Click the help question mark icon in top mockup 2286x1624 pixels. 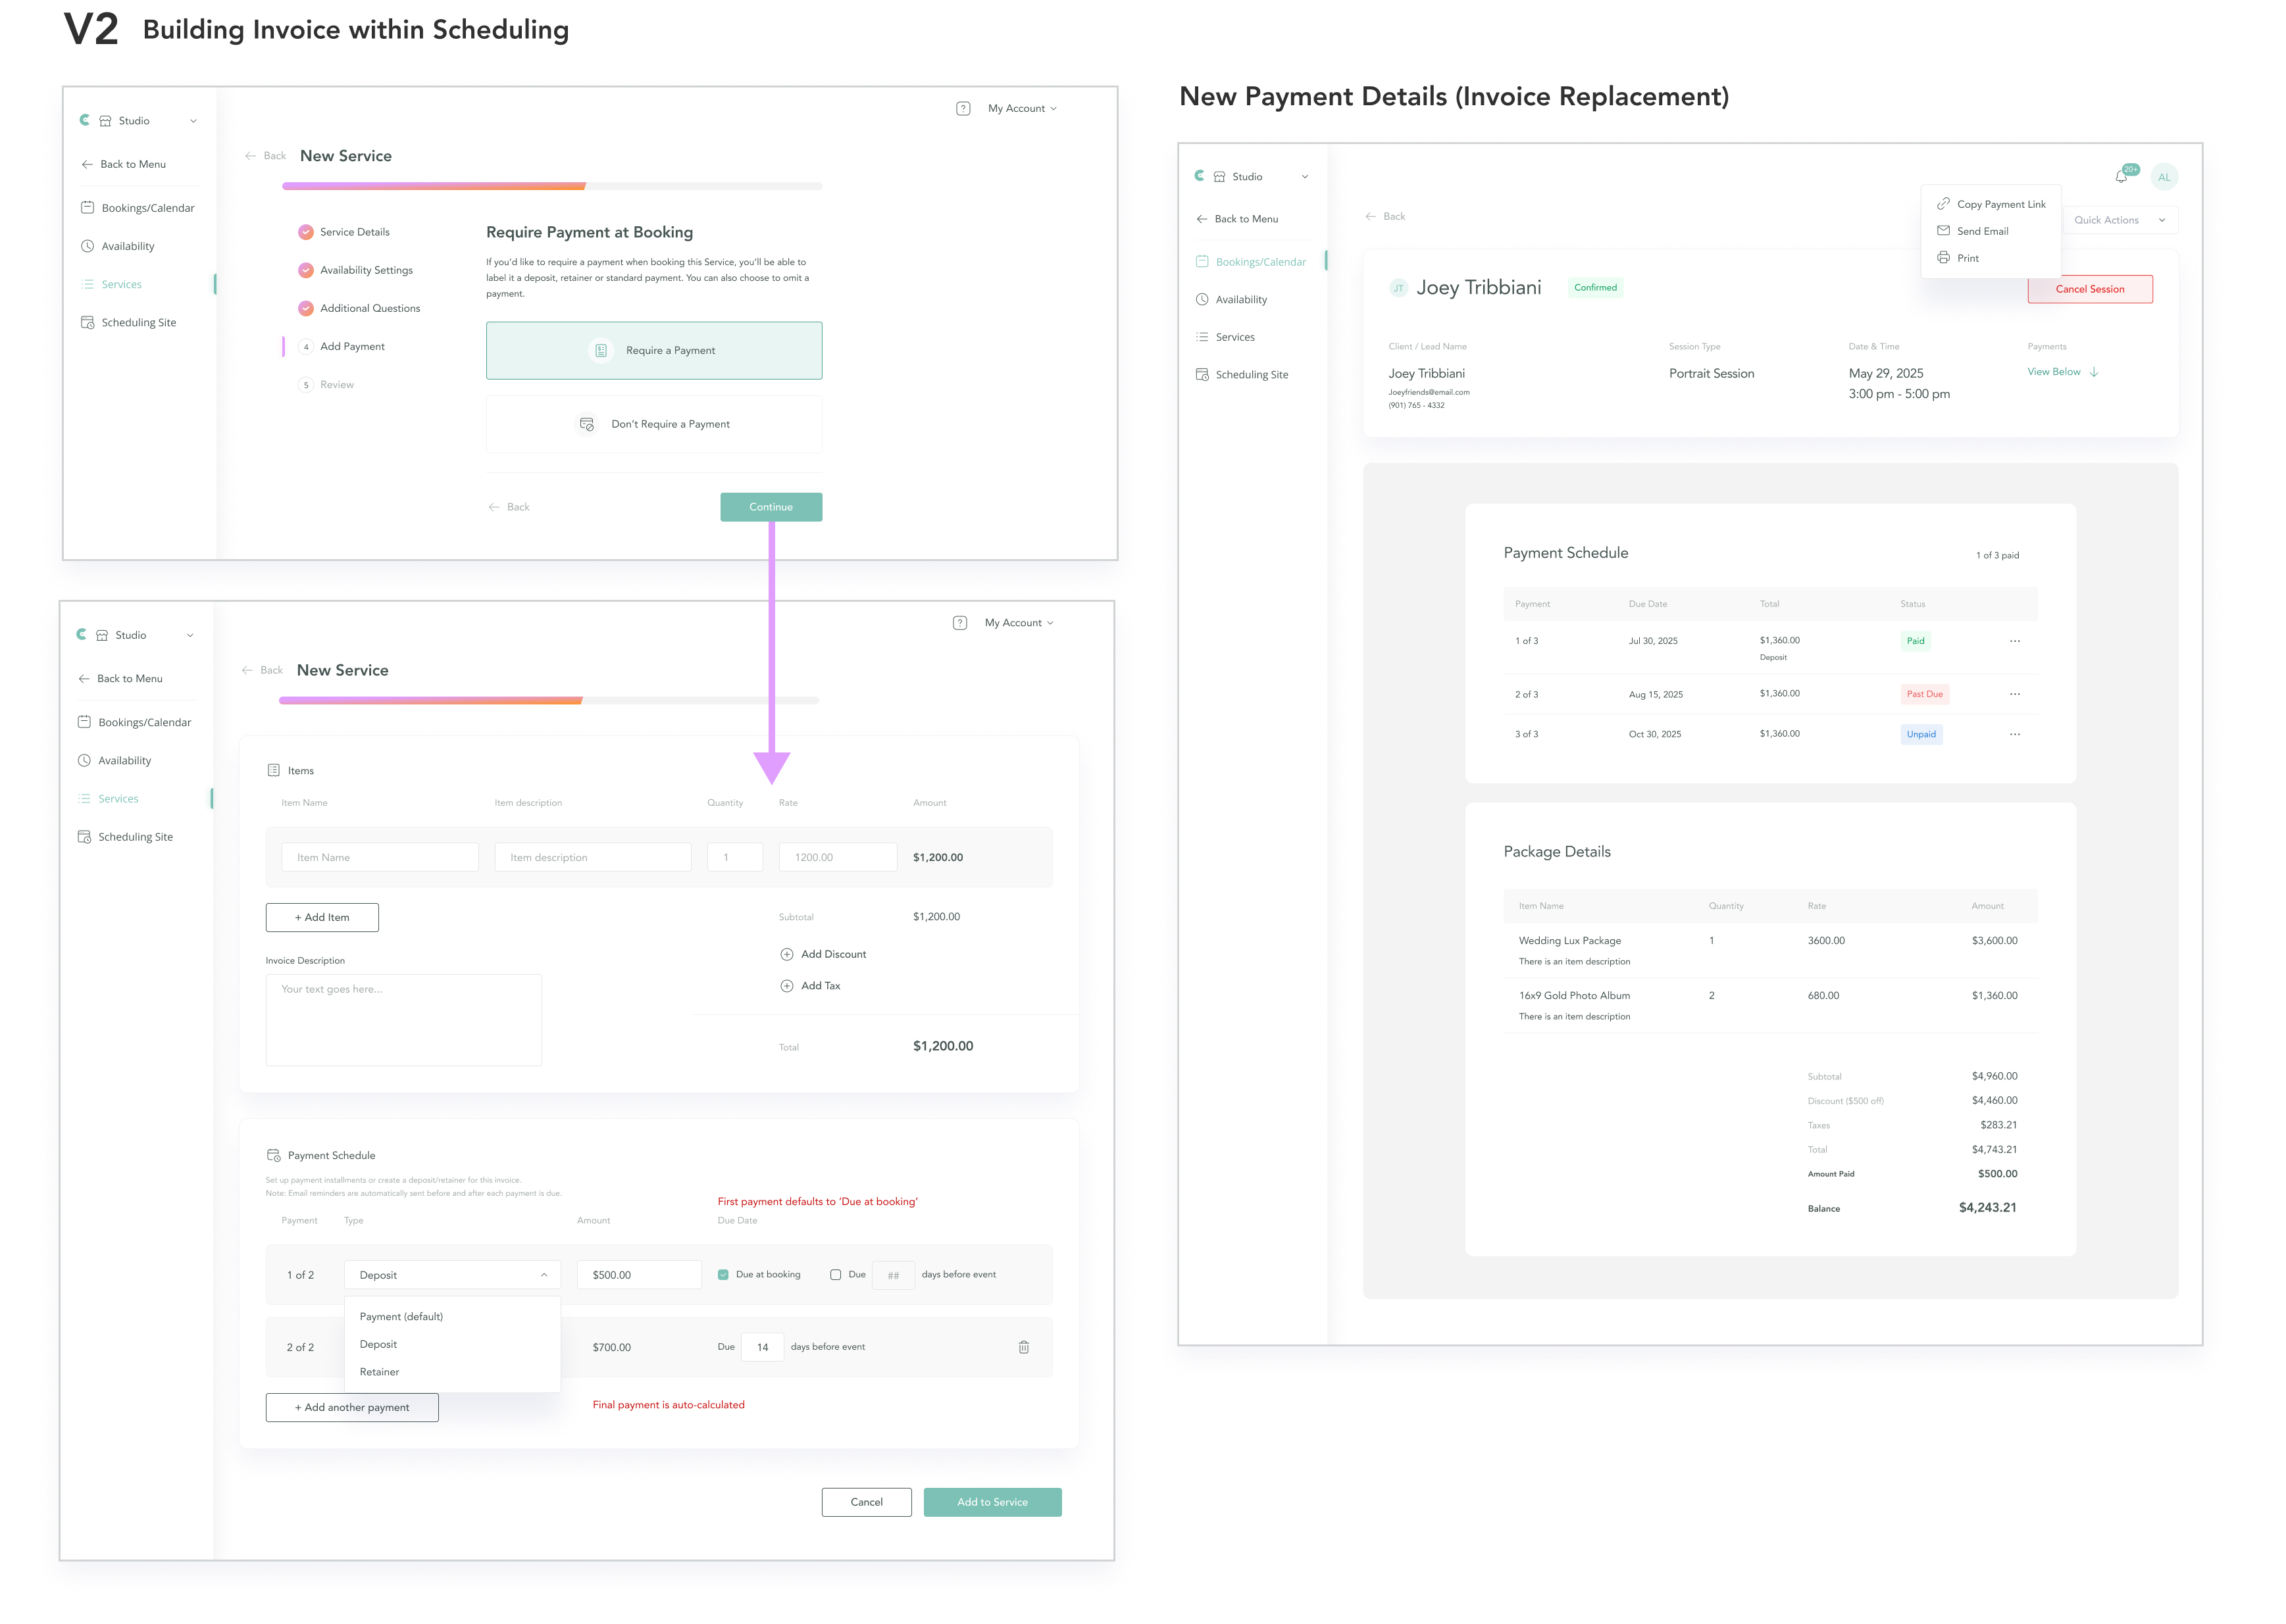[x=963, y=108]
